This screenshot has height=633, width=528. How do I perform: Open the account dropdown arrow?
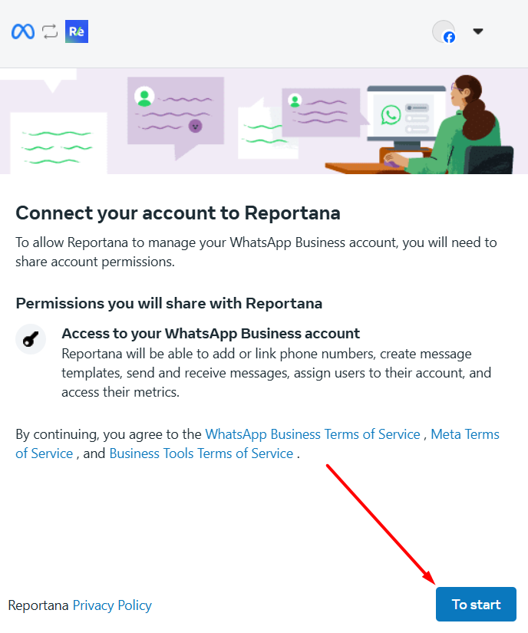click(478, 31)
